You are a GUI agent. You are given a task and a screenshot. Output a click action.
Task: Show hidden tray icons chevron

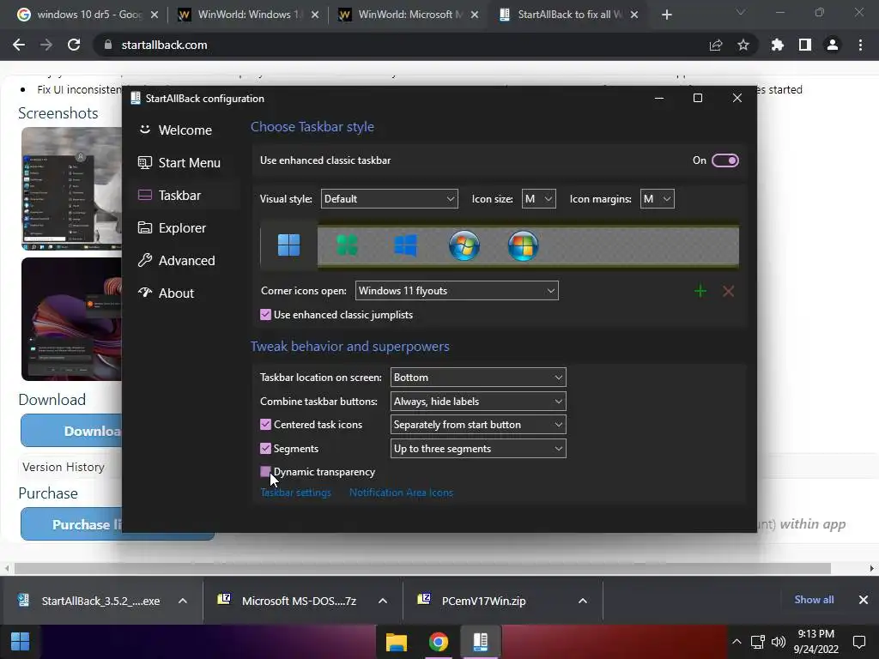click(x=737, y=642)
